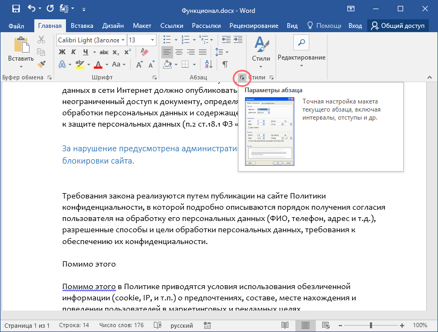
Task: Open the Рецензирование ribbon tab
Action: tap(254, 26)
